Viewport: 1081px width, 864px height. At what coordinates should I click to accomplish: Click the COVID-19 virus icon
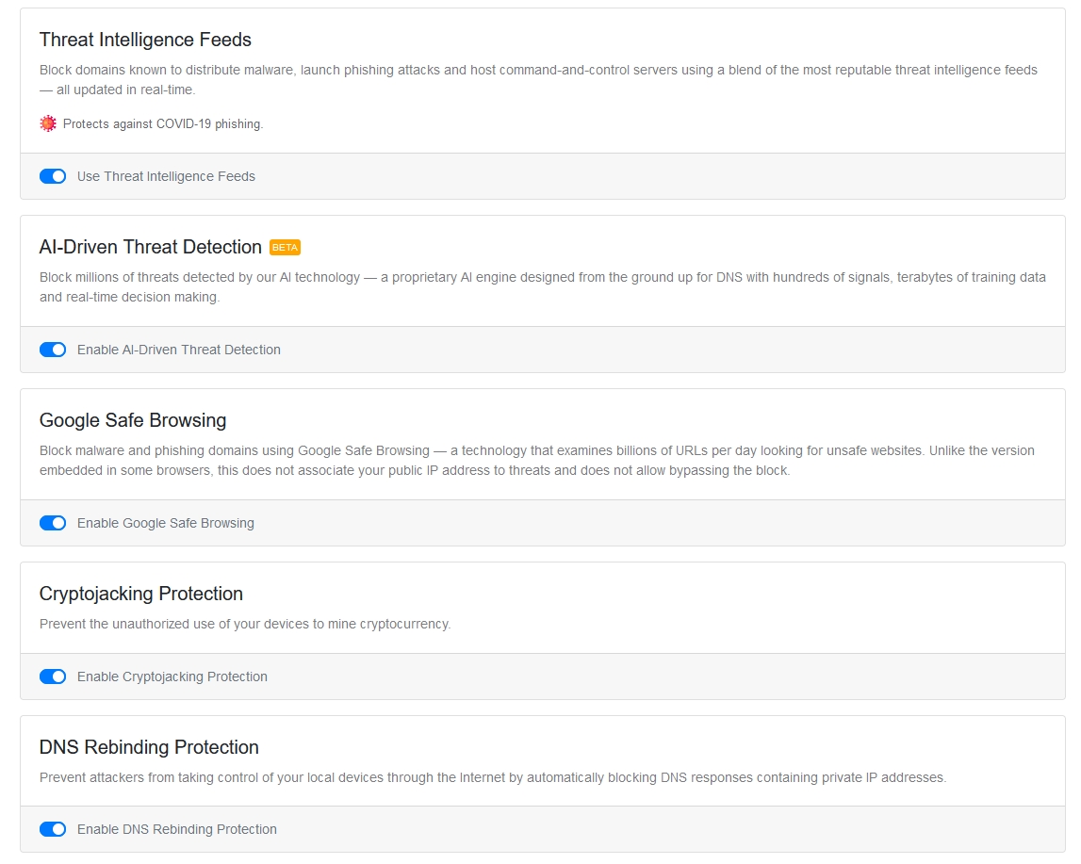(48, 123)
